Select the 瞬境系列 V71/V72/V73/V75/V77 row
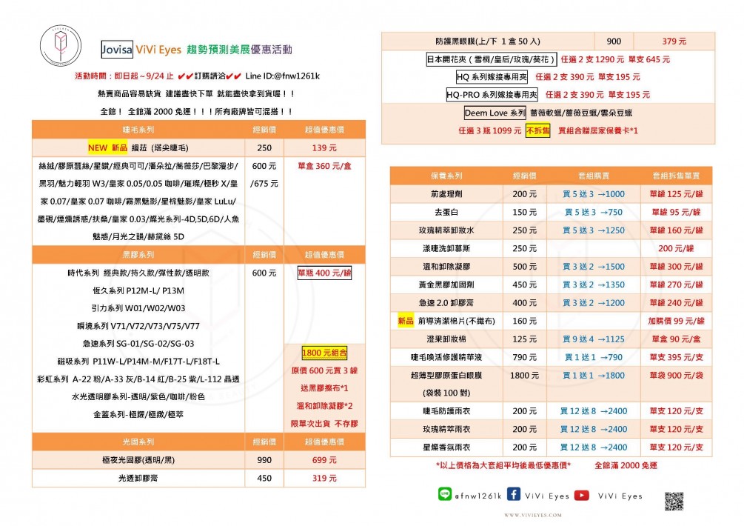The width and height of the screenshot is (744, 526). coord(138,326)
